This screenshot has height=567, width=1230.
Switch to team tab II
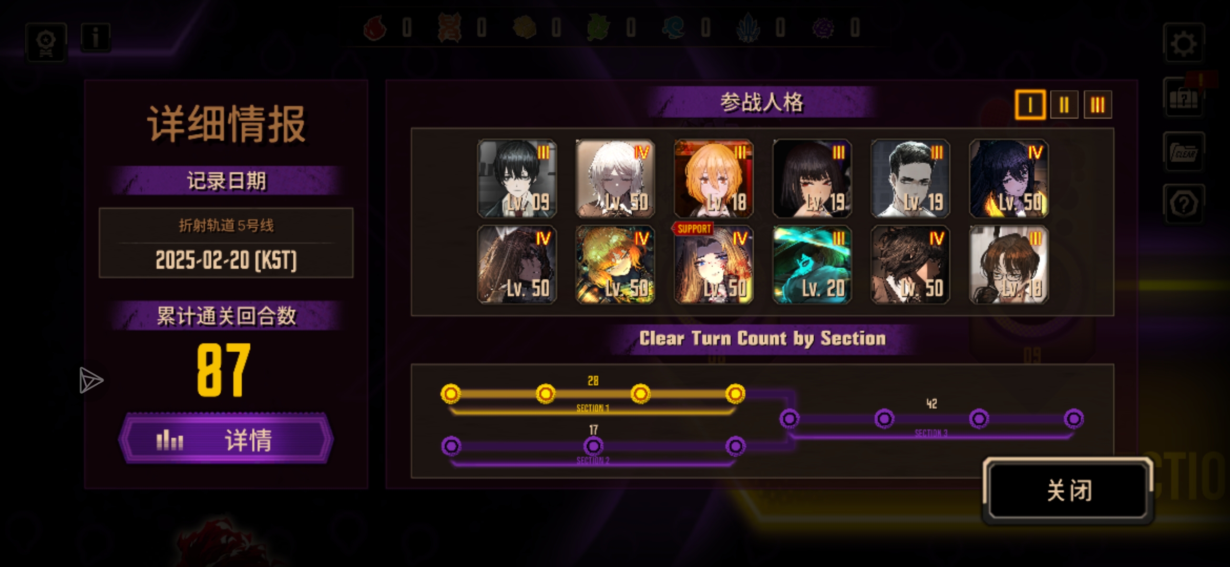pyautogui.click(x=1064, y=105)
